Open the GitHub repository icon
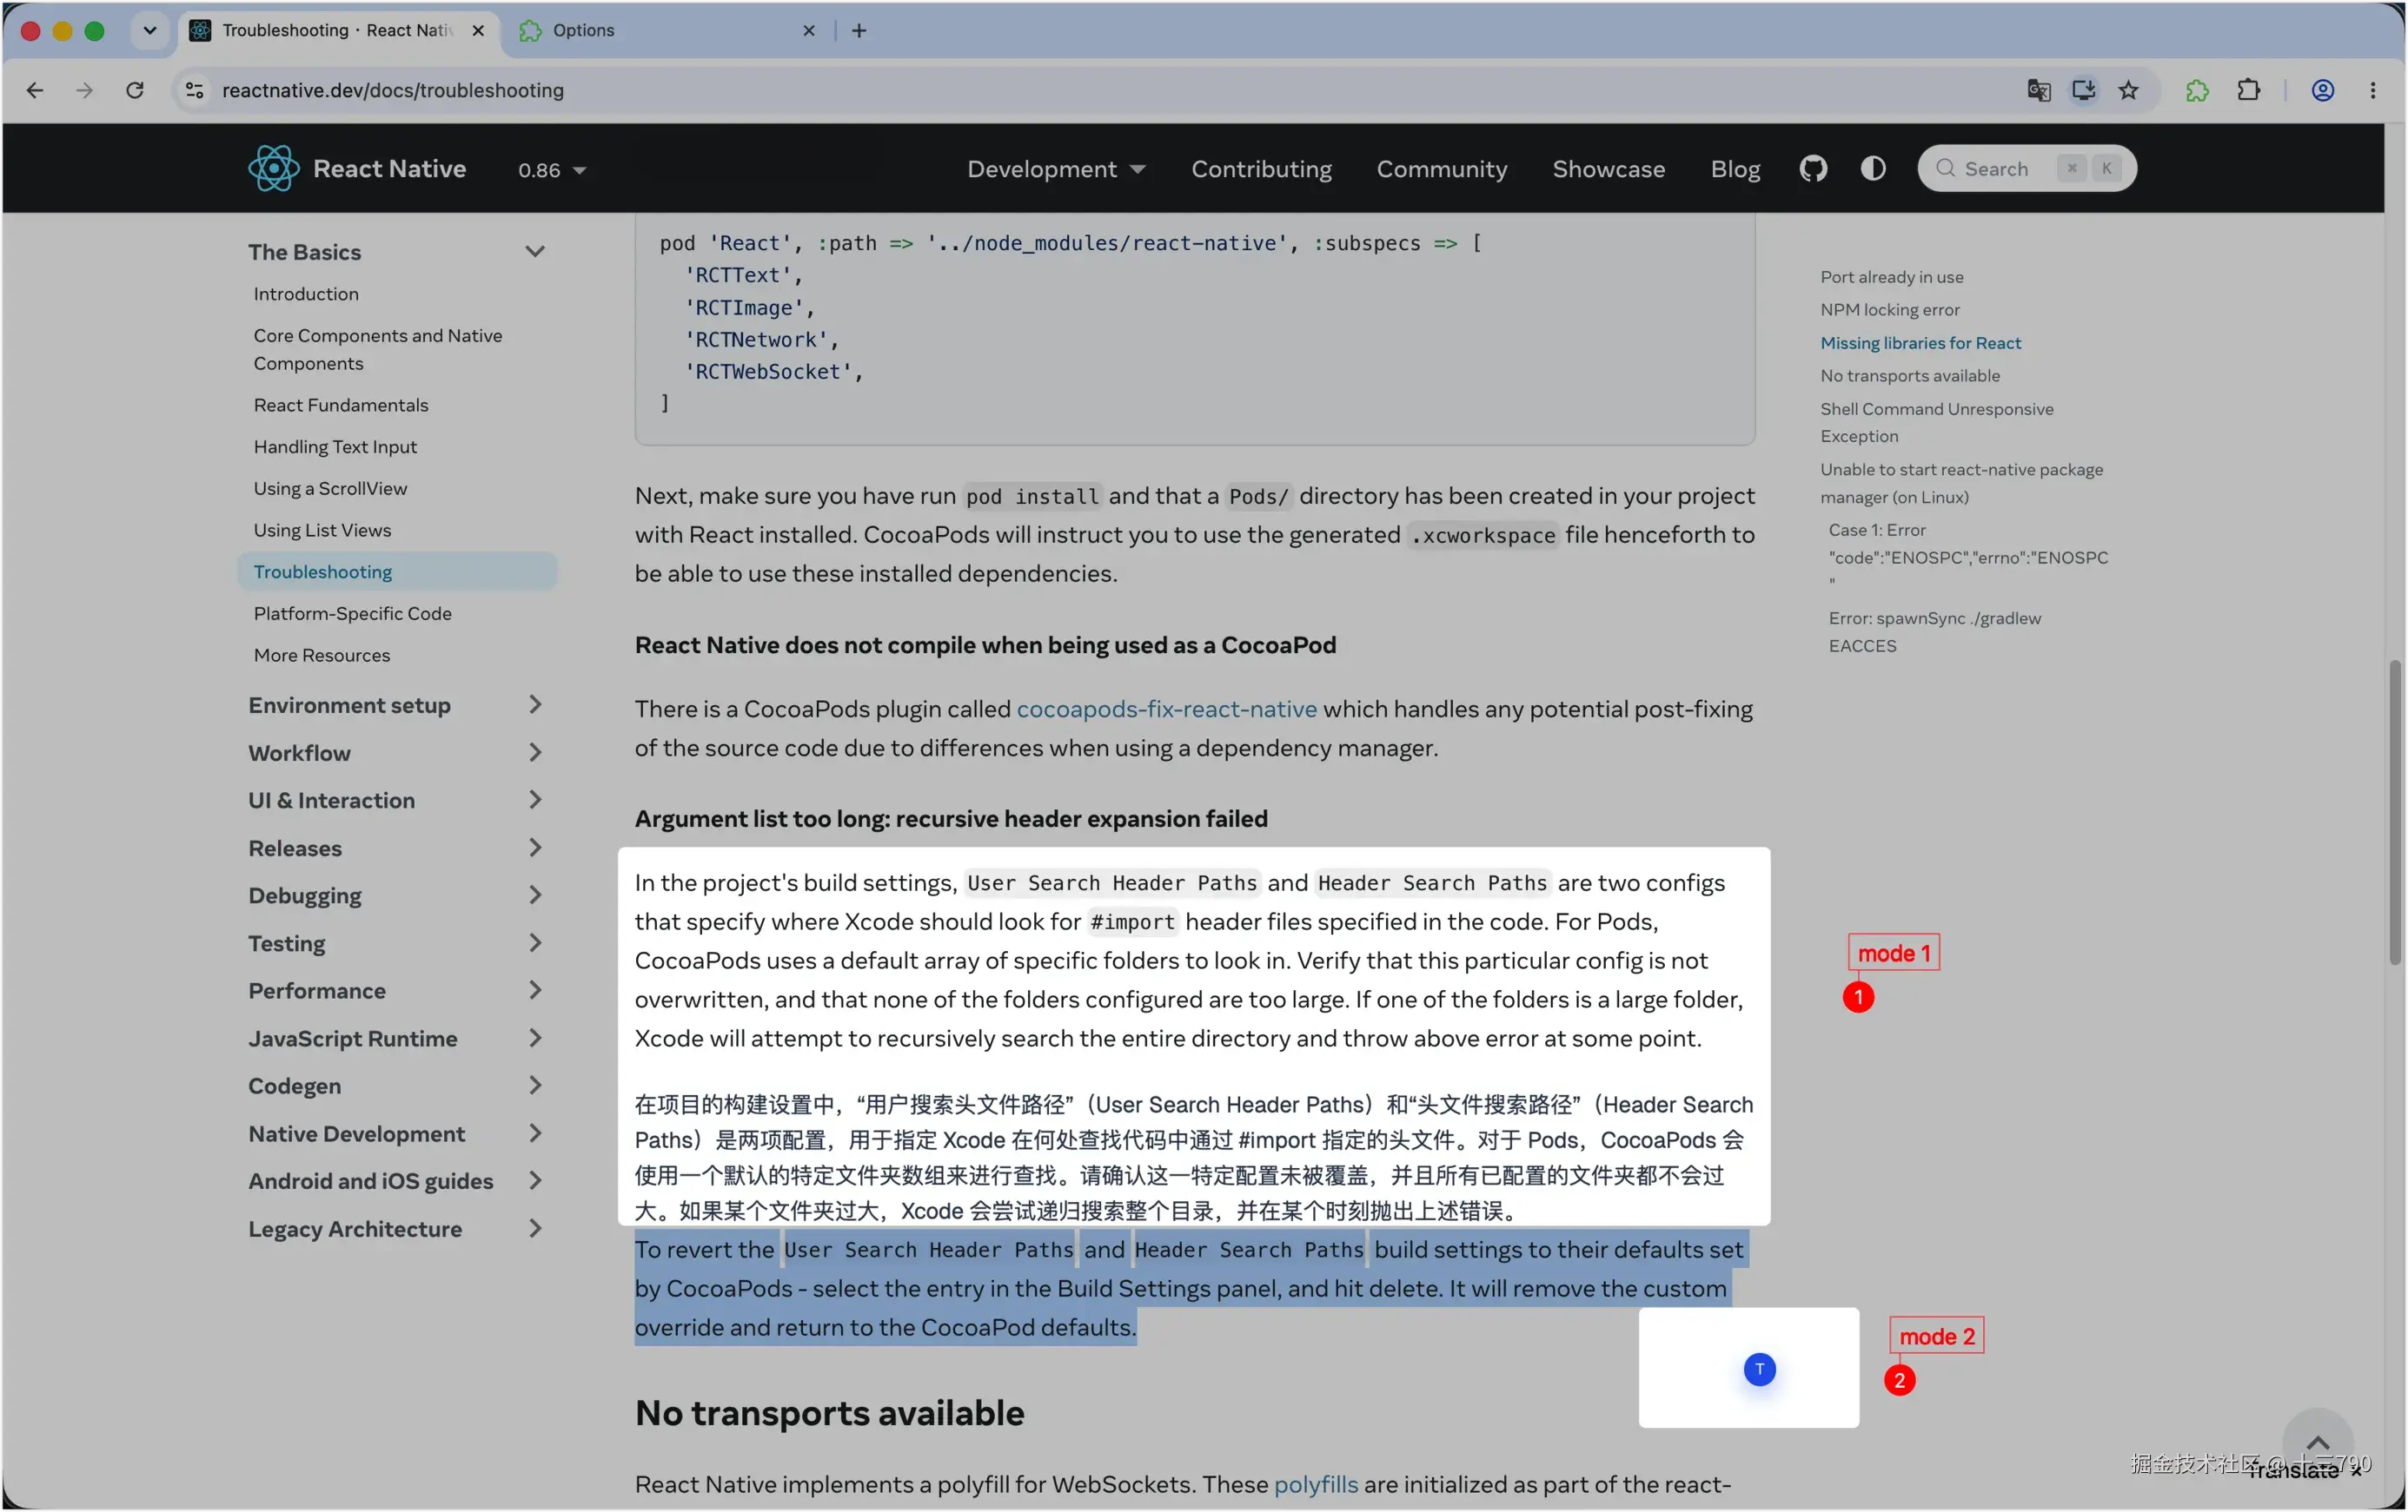The width and height of the screenshot is (2408, 1512). pyautogui.click(x=1813, y=168)
